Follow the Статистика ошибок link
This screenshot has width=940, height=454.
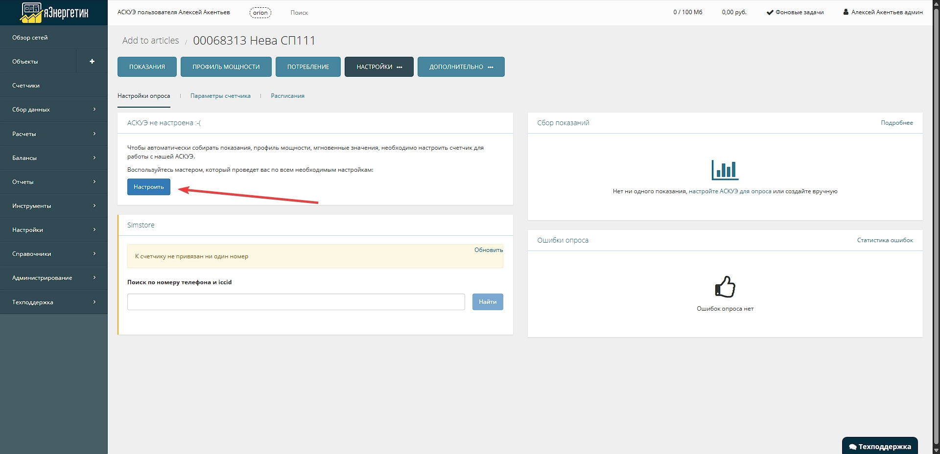(x=885, y=240)
